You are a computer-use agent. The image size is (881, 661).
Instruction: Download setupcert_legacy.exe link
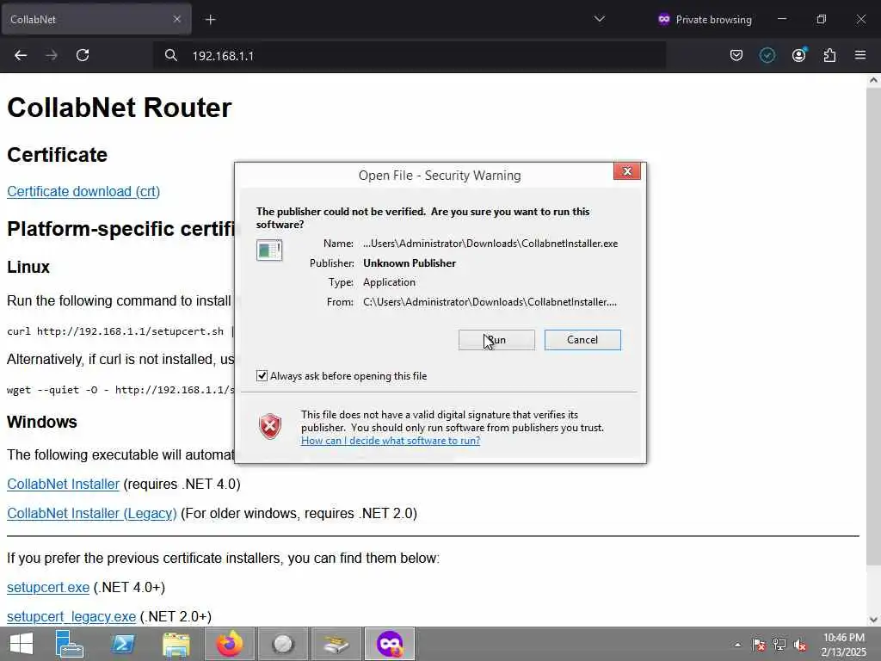point(71,616)
